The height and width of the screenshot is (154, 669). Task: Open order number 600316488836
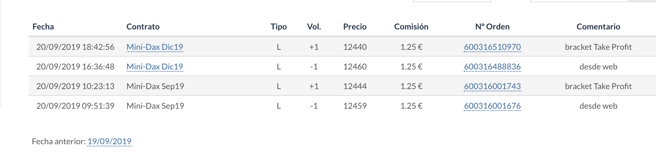coord(492,67)
